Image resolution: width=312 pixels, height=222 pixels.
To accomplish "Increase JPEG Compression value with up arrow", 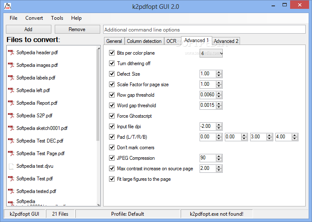I will click(x=219, y=156).
